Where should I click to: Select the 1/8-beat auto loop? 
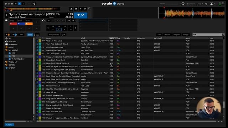(x=53, y=26)
